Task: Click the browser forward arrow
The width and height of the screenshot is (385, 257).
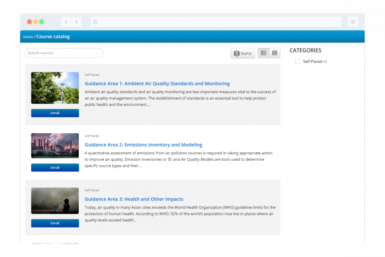Action: point(76,22)
